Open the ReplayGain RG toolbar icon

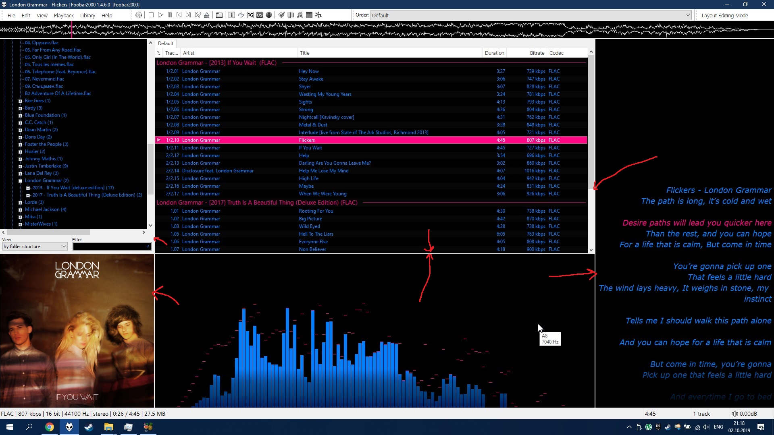[250, 15]
